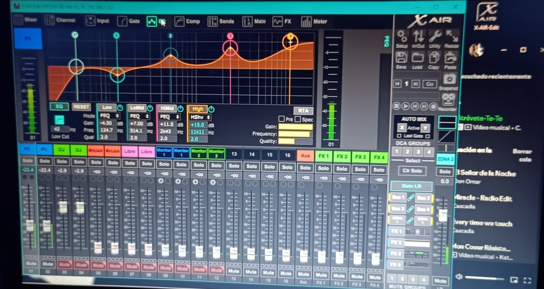Mute channel 13
The height and width of the screenshot is (289, 544).
click(x=233, y=272)
